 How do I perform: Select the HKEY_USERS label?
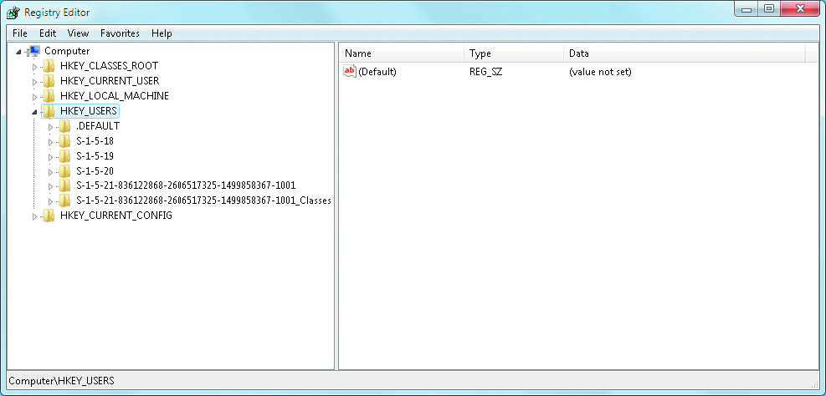coord(89,111)
